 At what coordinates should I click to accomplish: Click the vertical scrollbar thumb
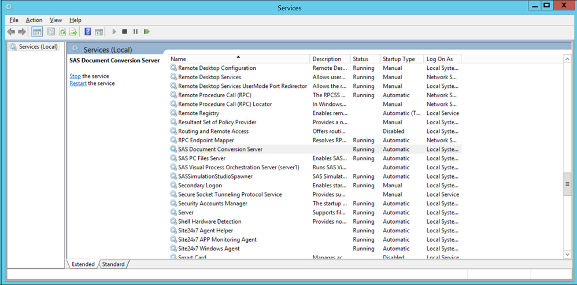pos(567,184)
